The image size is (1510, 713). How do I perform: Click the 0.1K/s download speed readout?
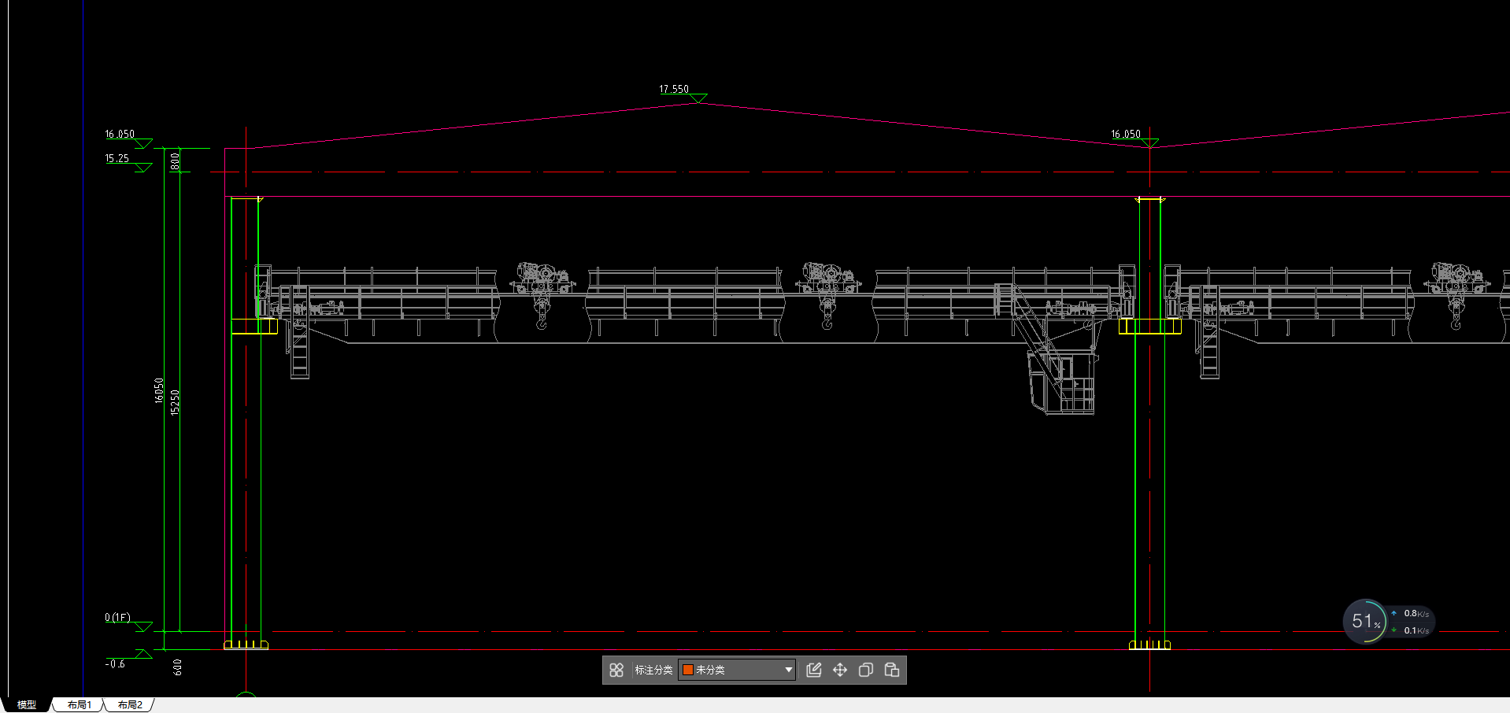(1416, 630)
